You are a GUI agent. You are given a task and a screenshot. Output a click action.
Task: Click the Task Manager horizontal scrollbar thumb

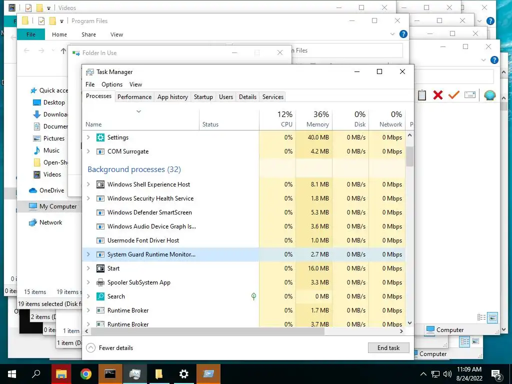pyautogui.click(x=207, y=331)
